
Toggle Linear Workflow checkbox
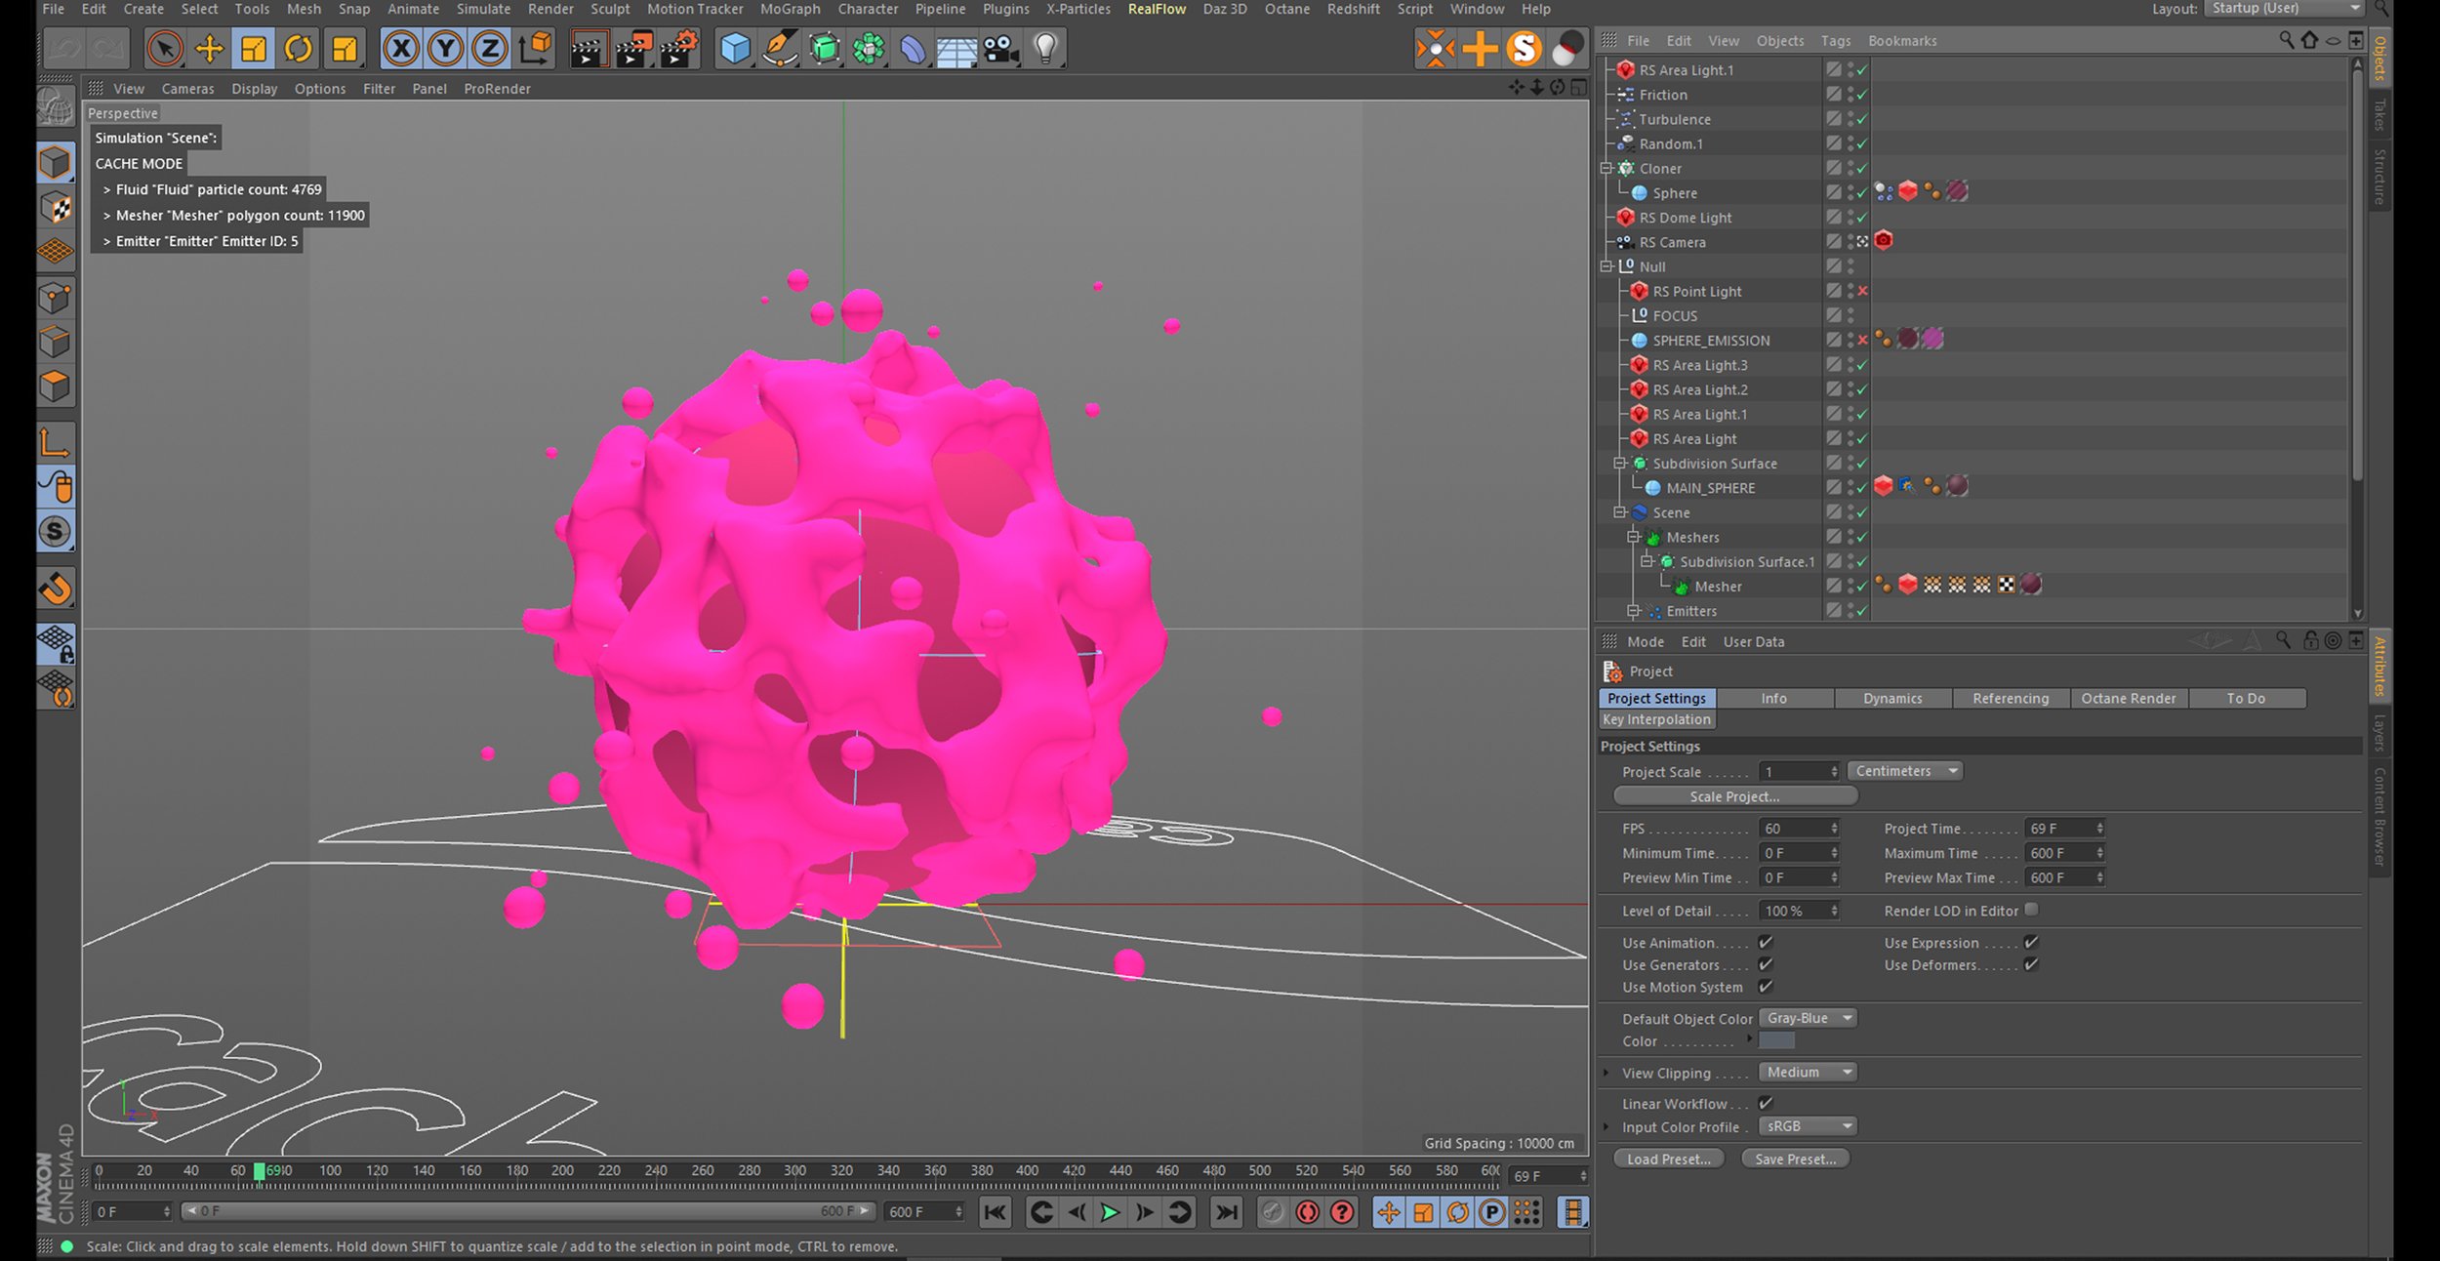point(1766,1103)
